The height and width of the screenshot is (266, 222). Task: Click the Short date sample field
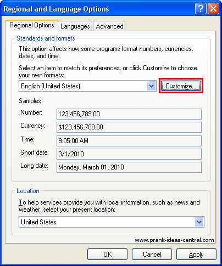coord(129,154)
